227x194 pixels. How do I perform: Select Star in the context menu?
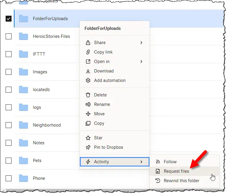click(115, 138)
